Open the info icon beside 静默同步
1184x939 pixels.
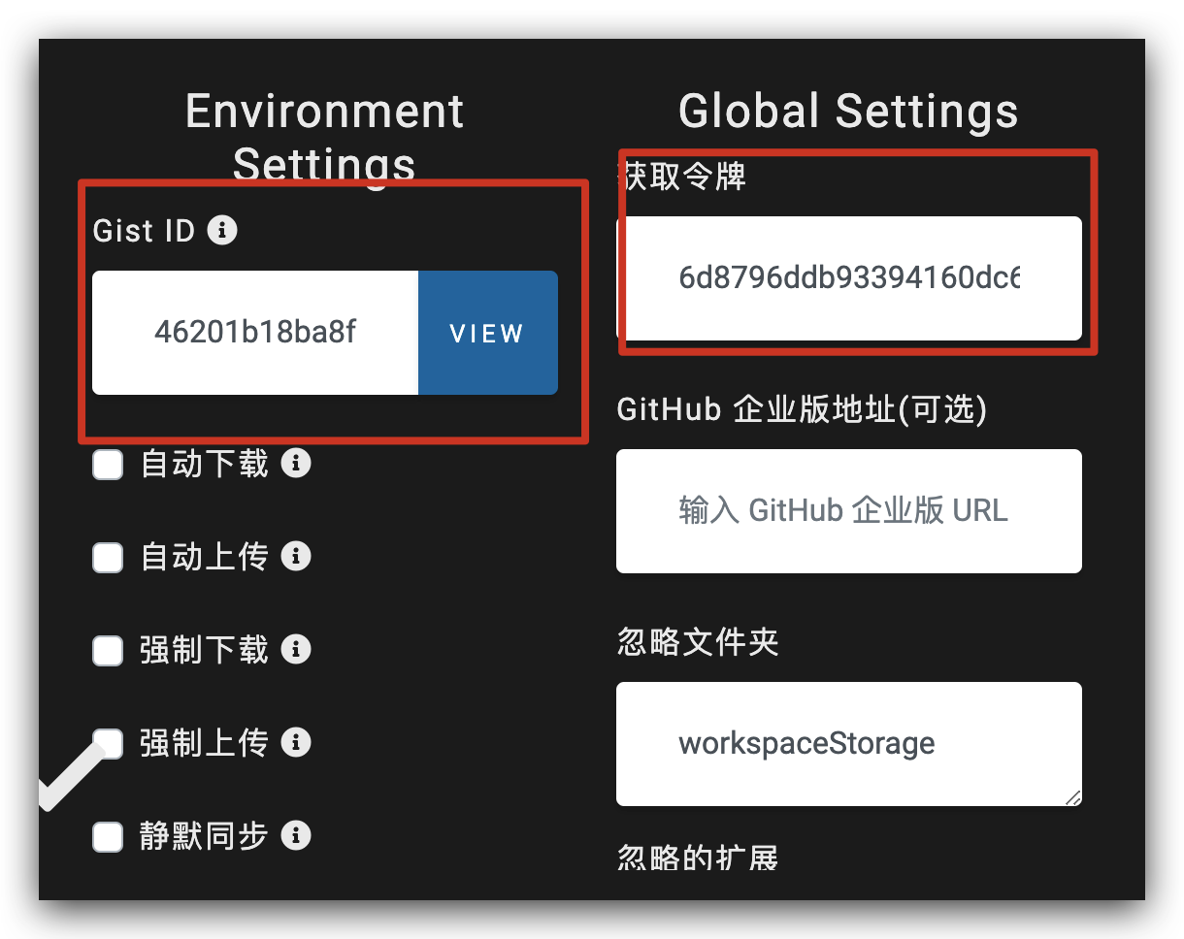296,836
